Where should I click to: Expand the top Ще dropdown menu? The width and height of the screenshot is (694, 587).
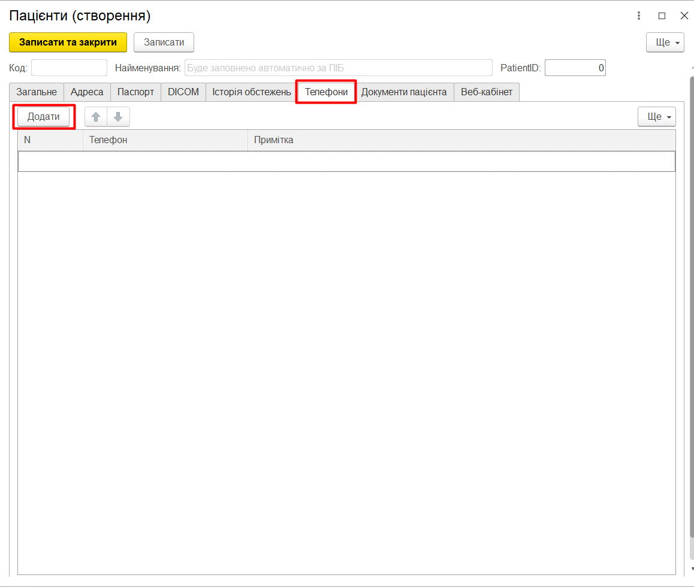(x=665, y=43)
